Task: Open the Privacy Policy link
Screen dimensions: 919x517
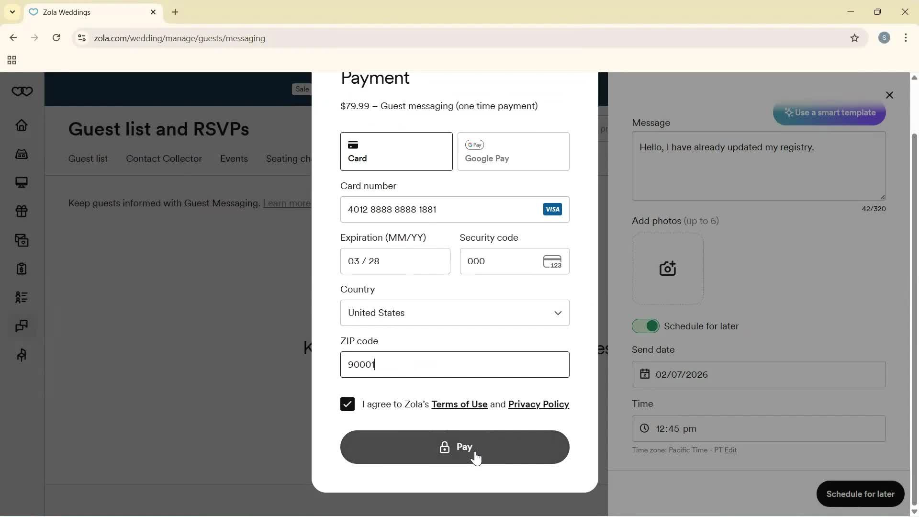Action: point(538,405)
